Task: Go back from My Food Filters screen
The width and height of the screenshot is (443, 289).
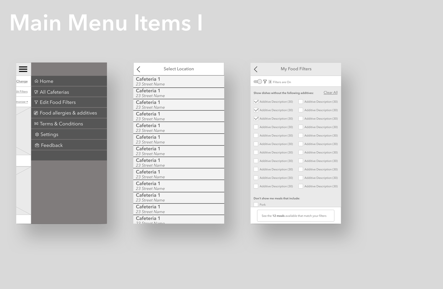Action: coord(256,69)
